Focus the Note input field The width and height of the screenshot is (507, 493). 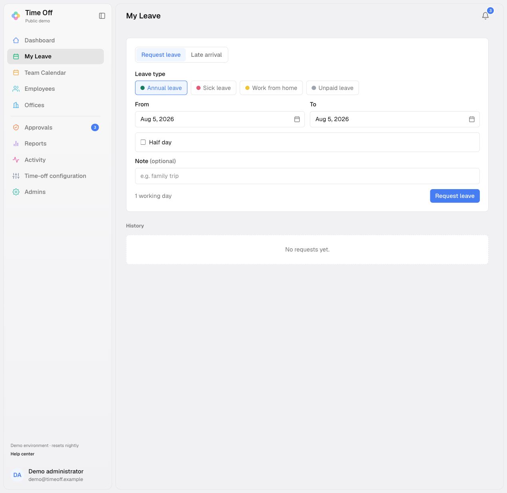(307, 176)
